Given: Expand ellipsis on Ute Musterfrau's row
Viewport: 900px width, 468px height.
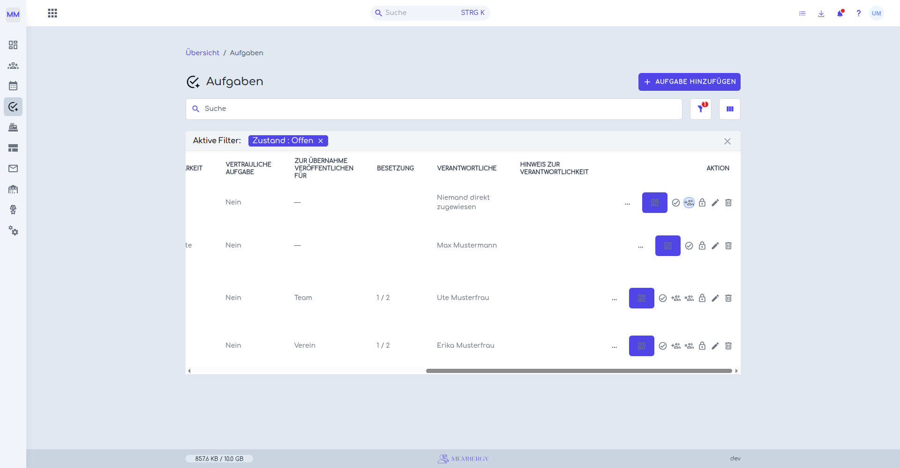Looking at the screenshot, I should [615, 298].
